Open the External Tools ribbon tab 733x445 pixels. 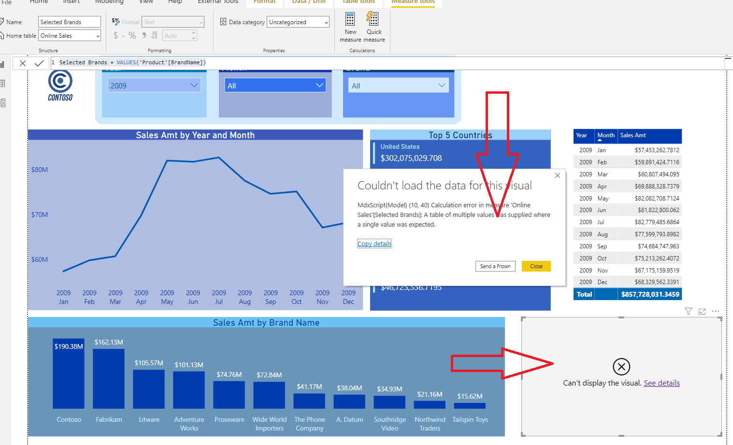tap(218, 2)
